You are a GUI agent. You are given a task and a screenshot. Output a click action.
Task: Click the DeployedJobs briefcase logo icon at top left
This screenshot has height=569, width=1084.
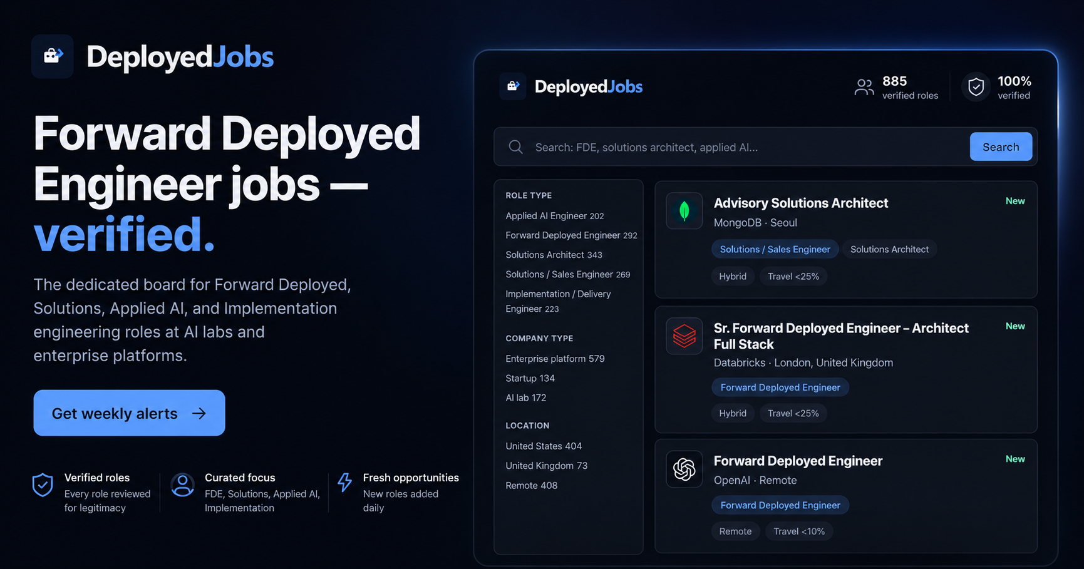pos(53,56)
